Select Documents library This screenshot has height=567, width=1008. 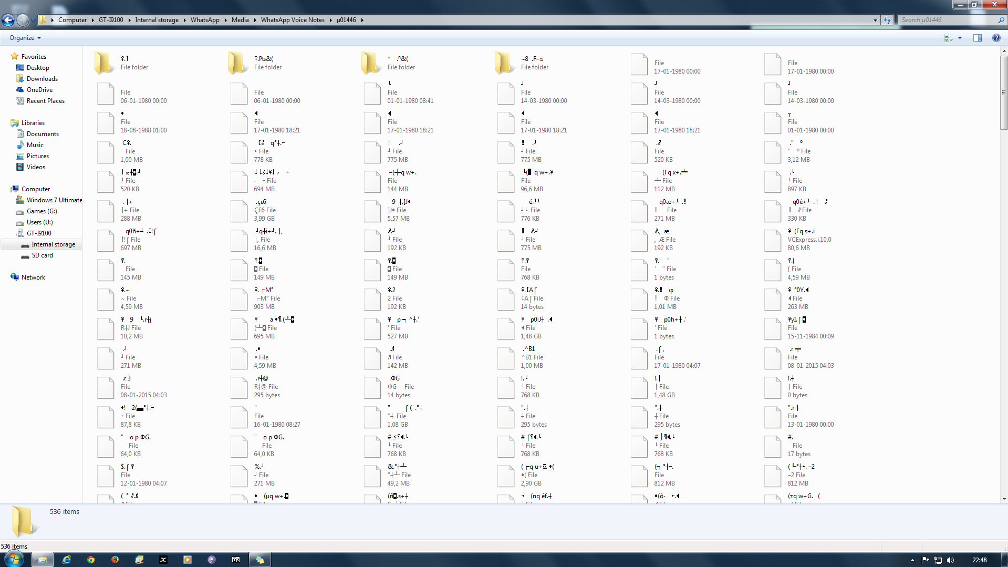[43, 134]
